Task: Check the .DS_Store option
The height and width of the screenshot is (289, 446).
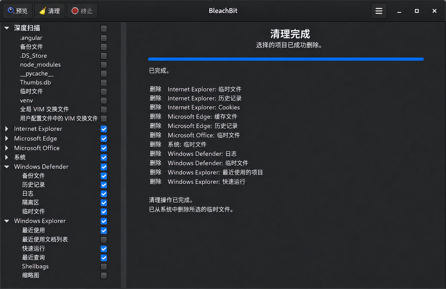Action: tap(104, 56)
